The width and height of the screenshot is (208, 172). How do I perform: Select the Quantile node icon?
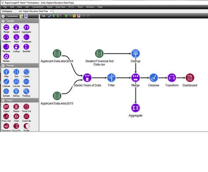click(x=26, y=47)
